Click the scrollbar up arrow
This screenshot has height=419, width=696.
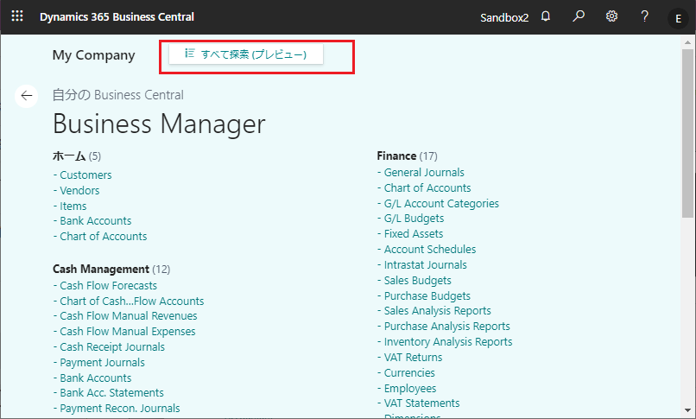687,42
